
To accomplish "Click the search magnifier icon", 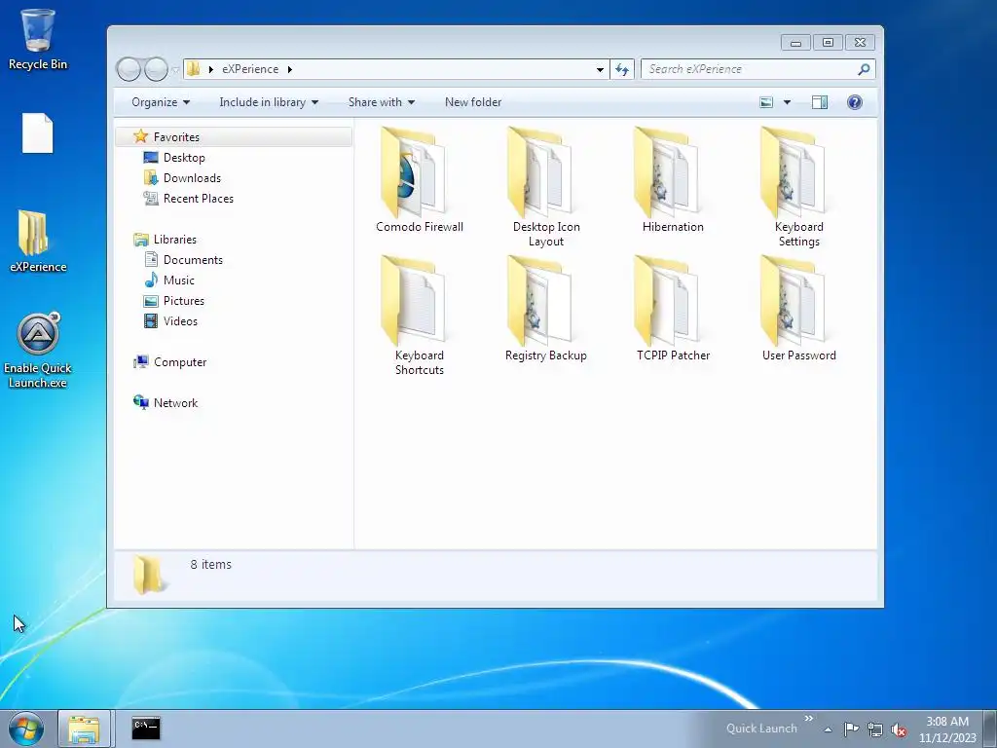I will click(x=864, y=69).
